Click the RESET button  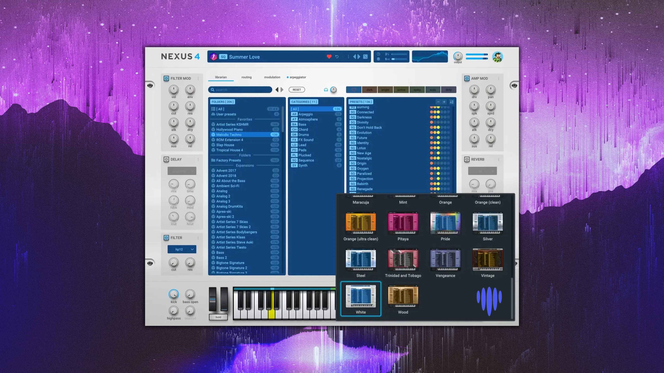pyautogui.click(x=297, y=90)
